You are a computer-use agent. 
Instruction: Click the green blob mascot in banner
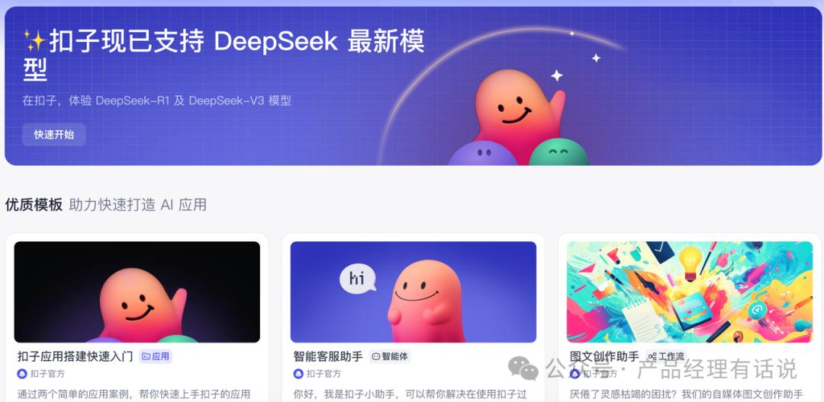[x=558, y=152]
